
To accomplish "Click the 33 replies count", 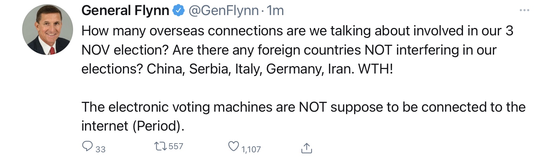I will pos(100,149).
